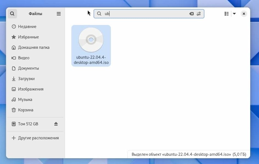Open the Корзина trash
This screenshot has height=164, width=259.
point(35,110)
